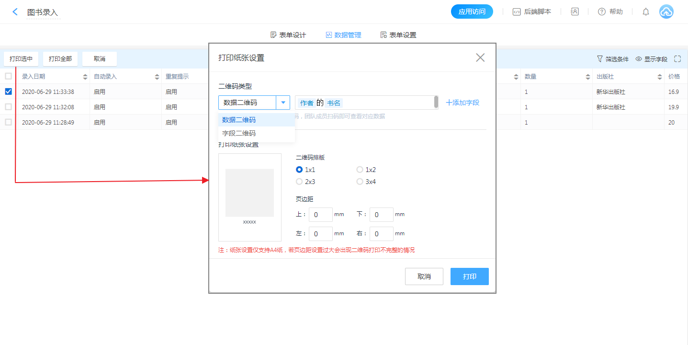Sort by 录入日期 column arrows

(x=85, y=77)
